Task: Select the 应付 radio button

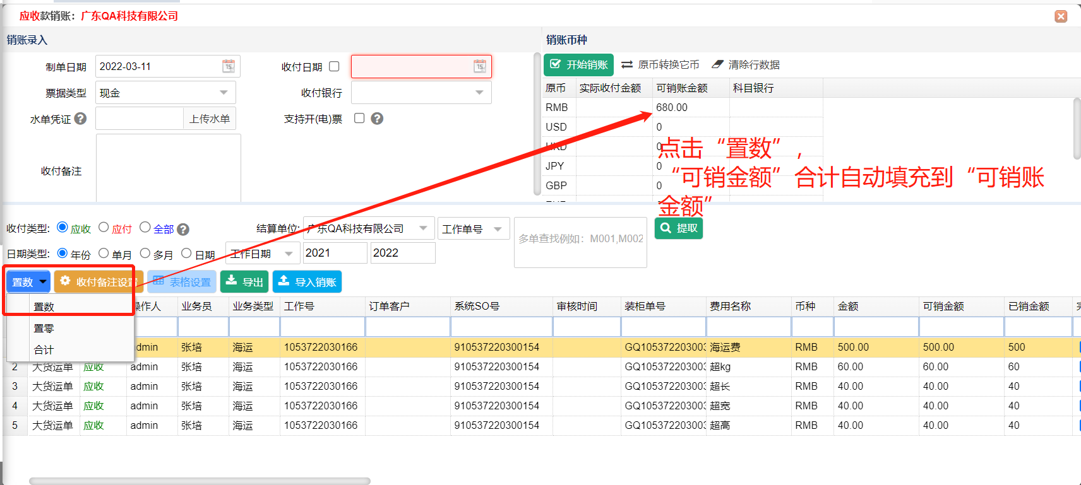Action: pos(104,227)
